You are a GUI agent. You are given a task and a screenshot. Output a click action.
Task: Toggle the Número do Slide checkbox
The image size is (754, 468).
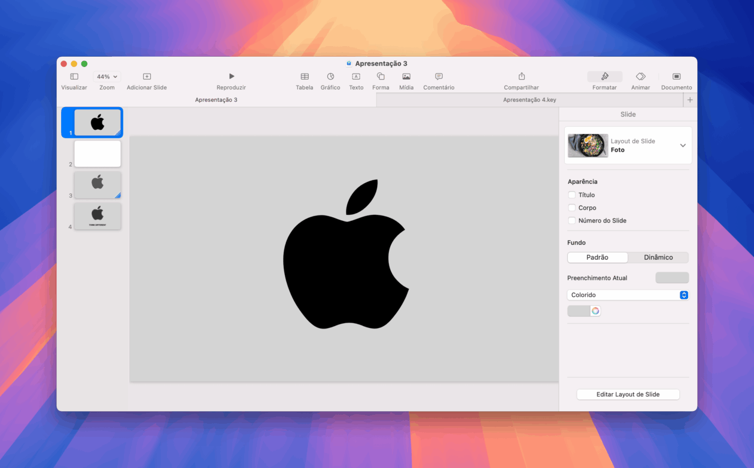(x=571, y=220)
